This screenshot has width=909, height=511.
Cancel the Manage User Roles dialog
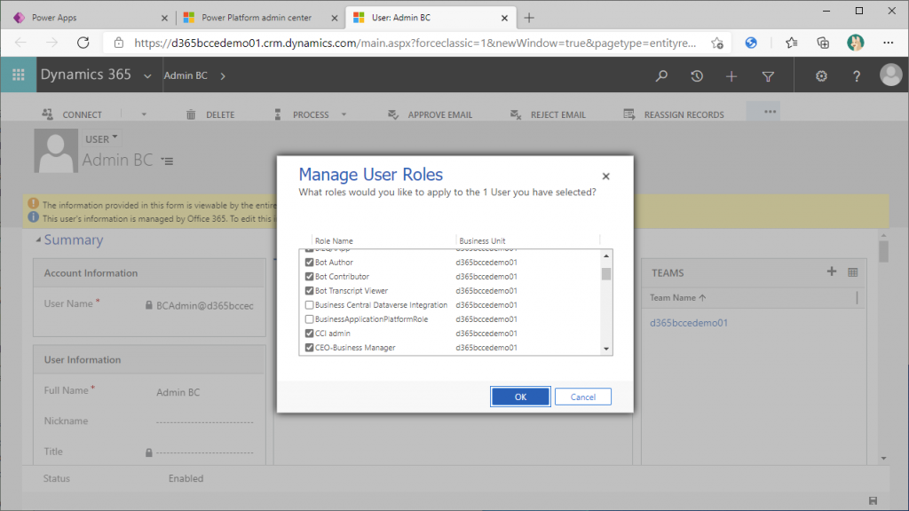tap(582, 397)
